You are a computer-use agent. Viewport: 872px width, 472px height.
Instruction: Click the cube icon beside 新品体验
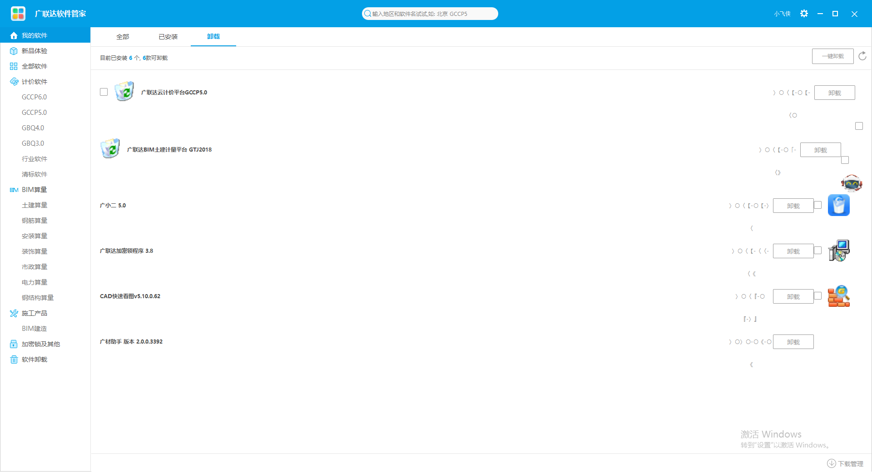14,51
